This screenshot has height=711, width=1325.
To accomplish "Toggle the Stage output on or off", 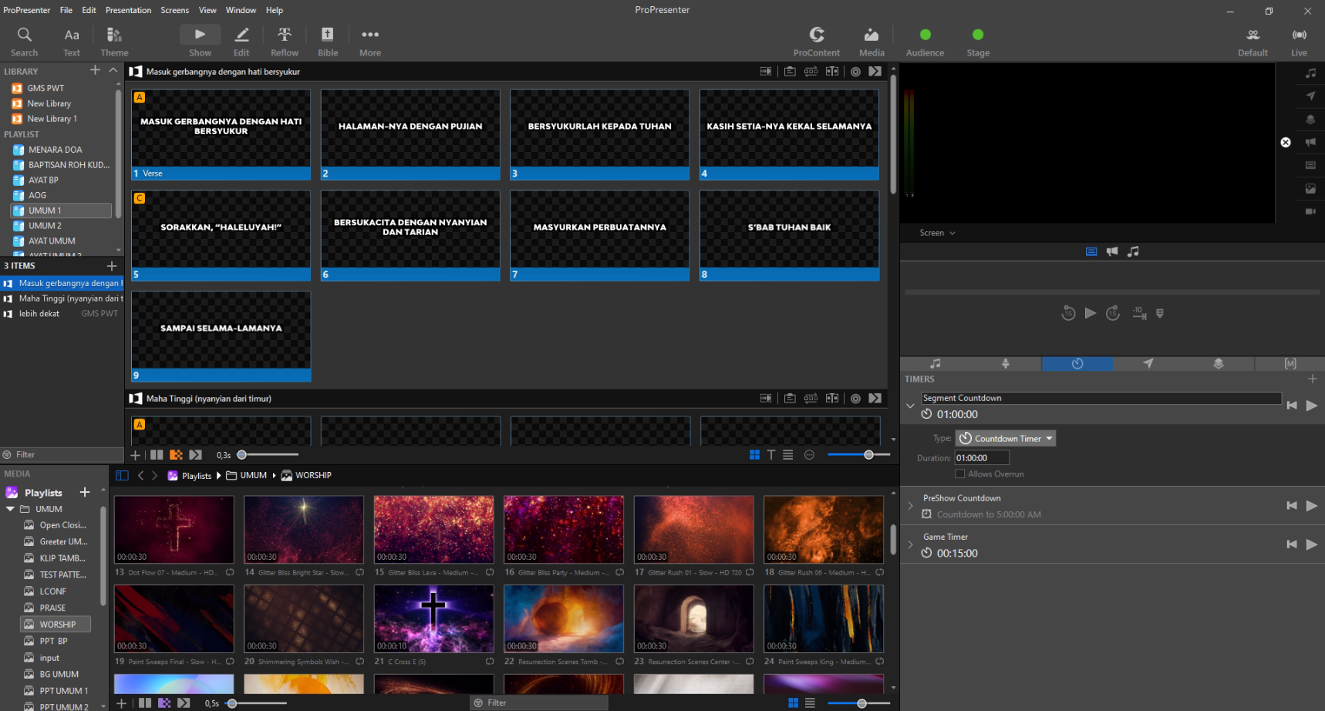I will tap(977, 34).
